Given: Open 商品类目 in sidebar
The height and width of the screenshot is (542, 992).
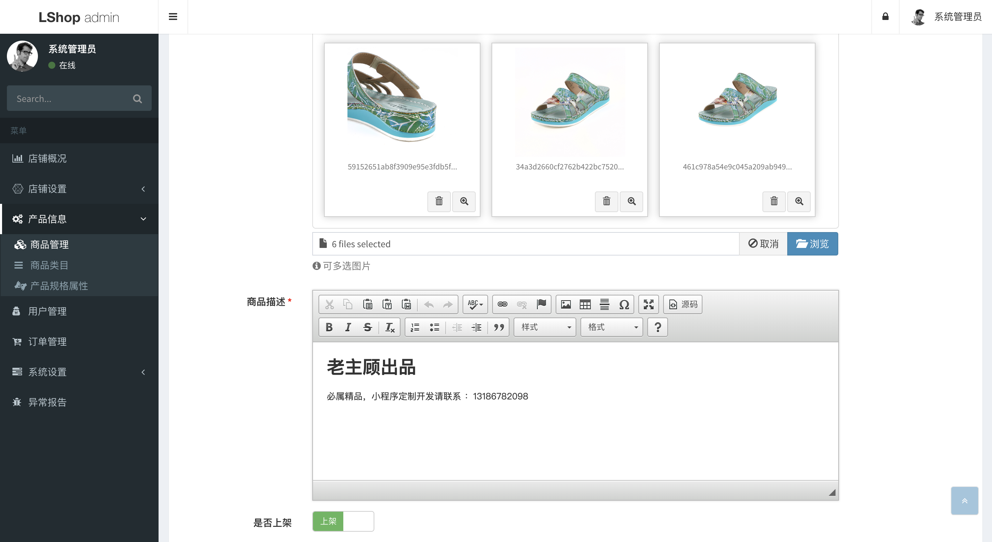Looking at the screenshot, I should 49,265.
